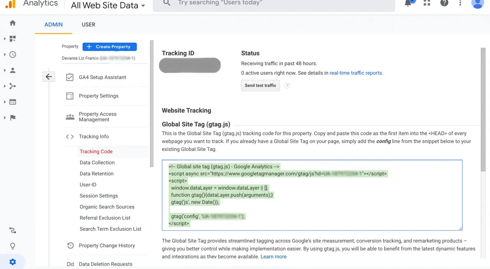Open Attribution path icon in sidebar
The height and width of the screenshot is (269, 490).
pos(13,230)
